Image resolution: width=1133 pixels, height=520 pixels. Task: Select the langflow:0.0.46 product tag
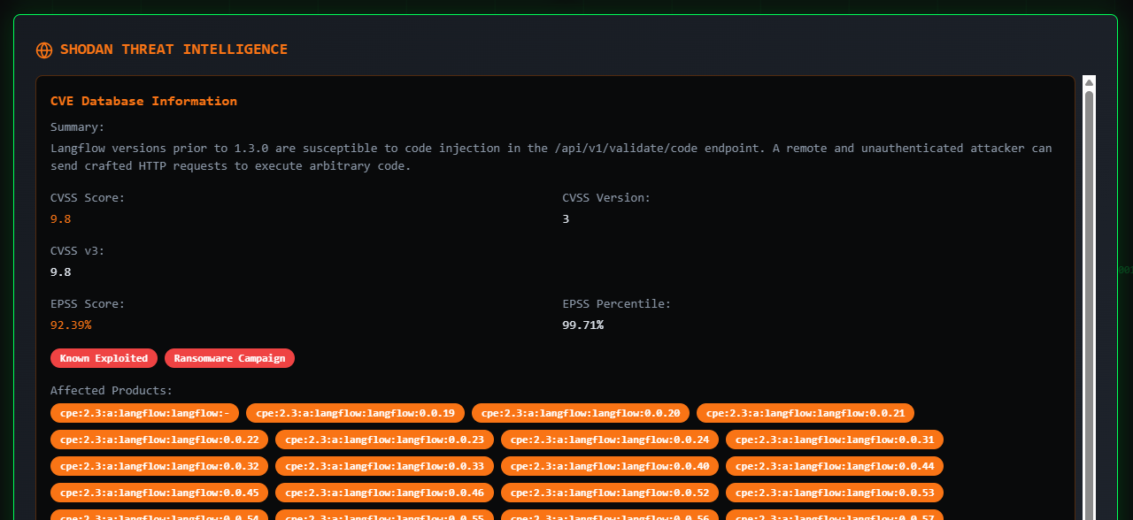coord(384,493)
